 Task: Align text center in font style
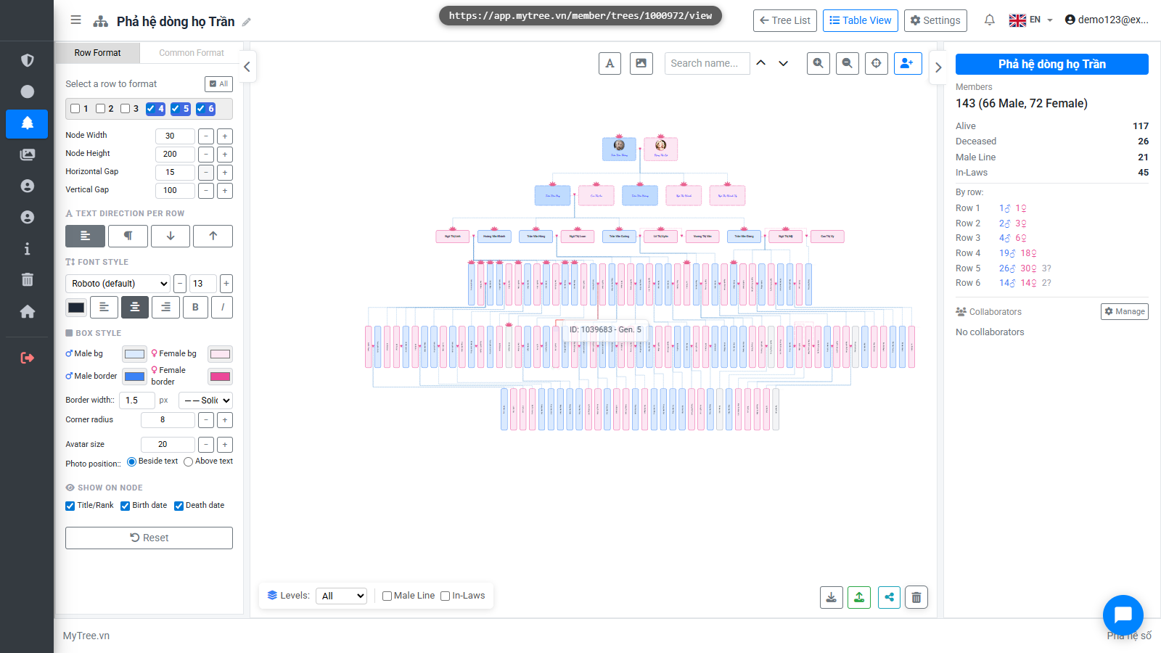coord(135,308)
